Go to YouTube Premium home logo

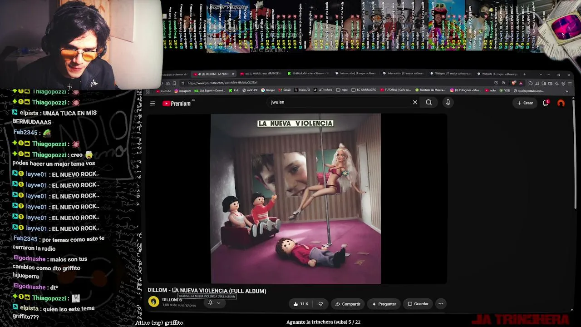177,104
